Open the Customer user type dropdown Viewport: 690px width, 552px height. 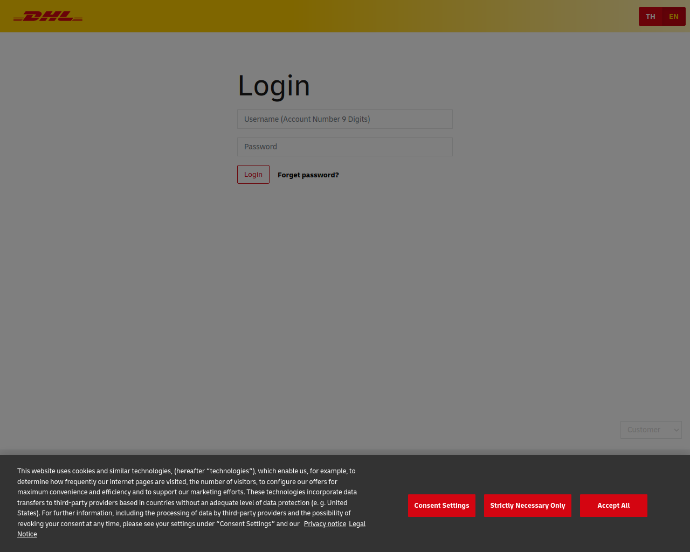coord(651,430)
